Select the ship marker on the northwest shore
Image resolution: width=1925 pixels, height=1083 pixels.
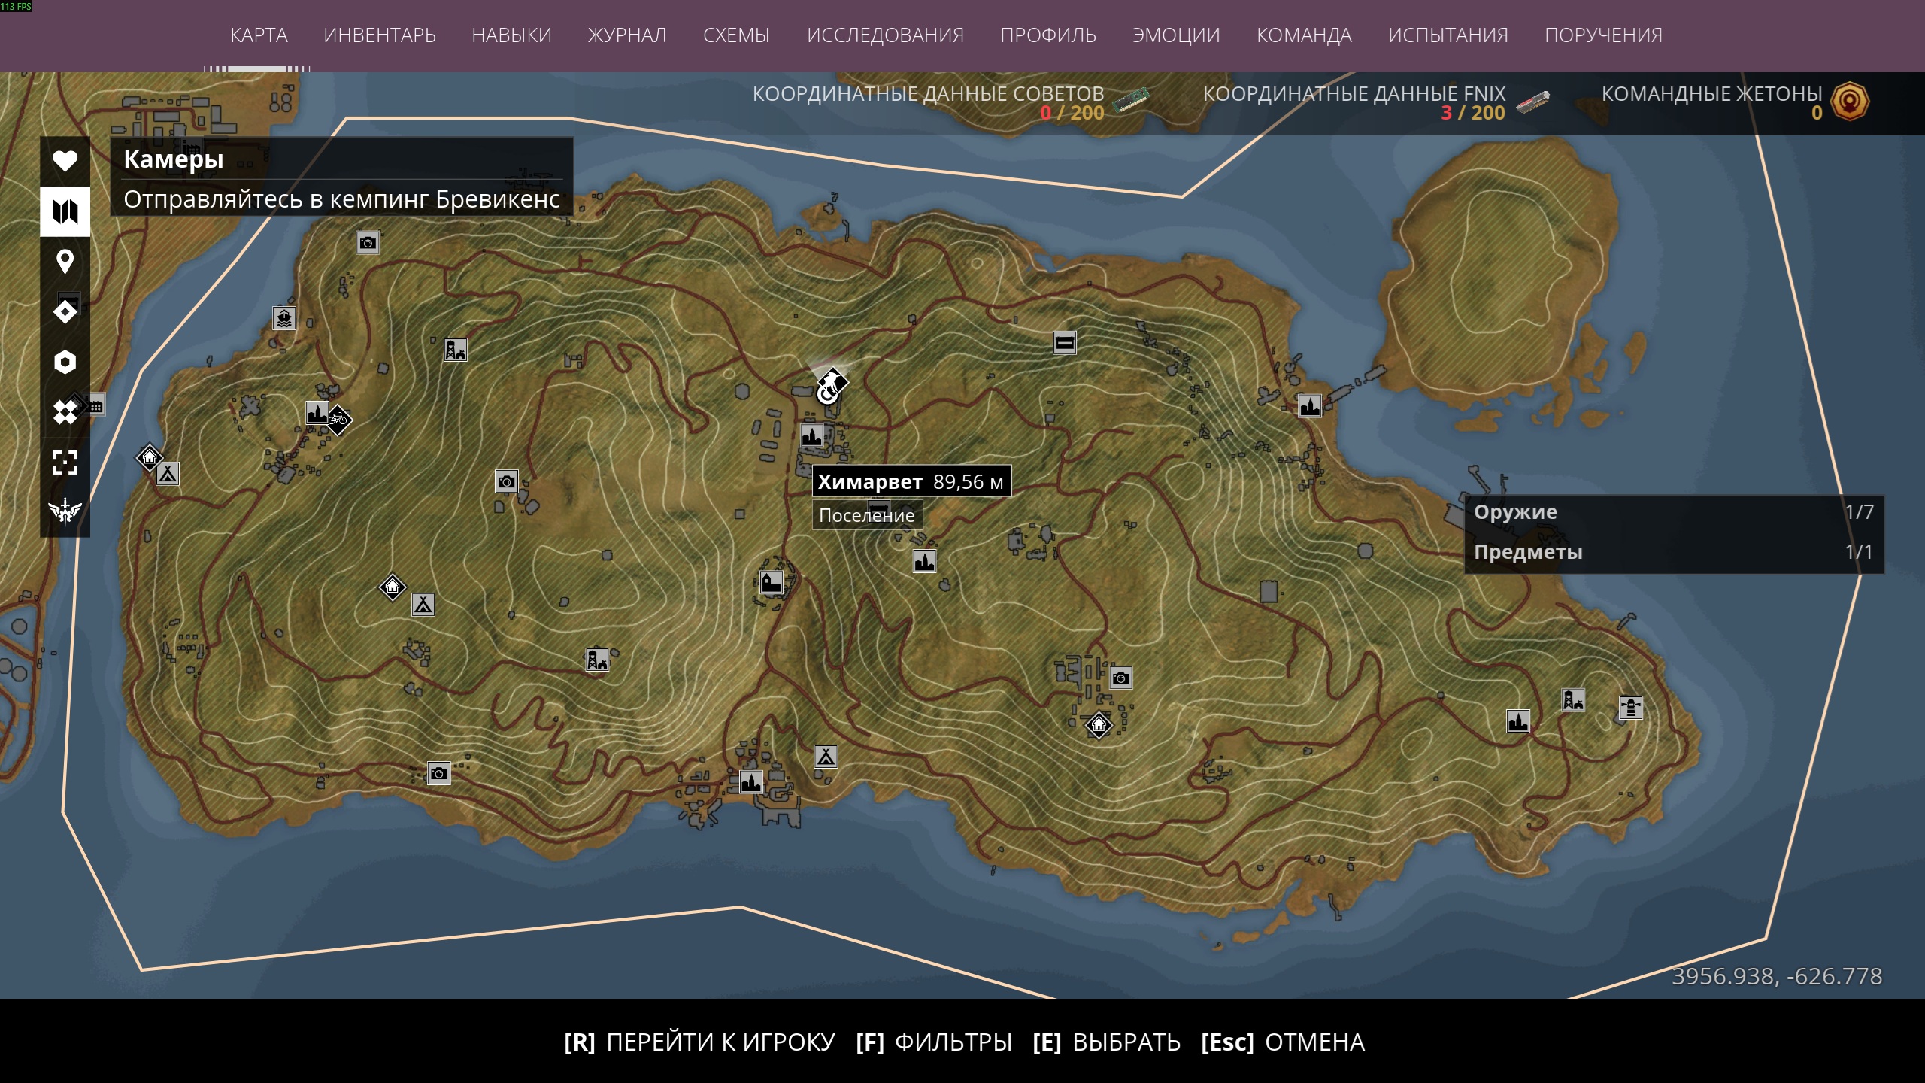(284, 318)
